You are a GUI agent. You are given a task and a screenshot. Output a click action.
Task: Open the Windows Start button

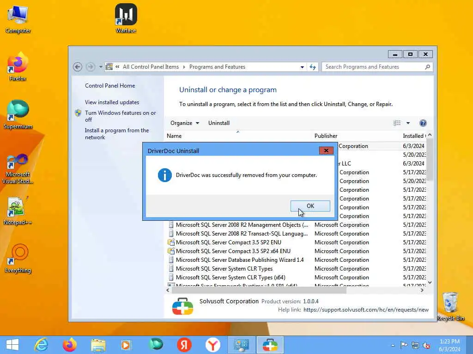coord(12,345)
